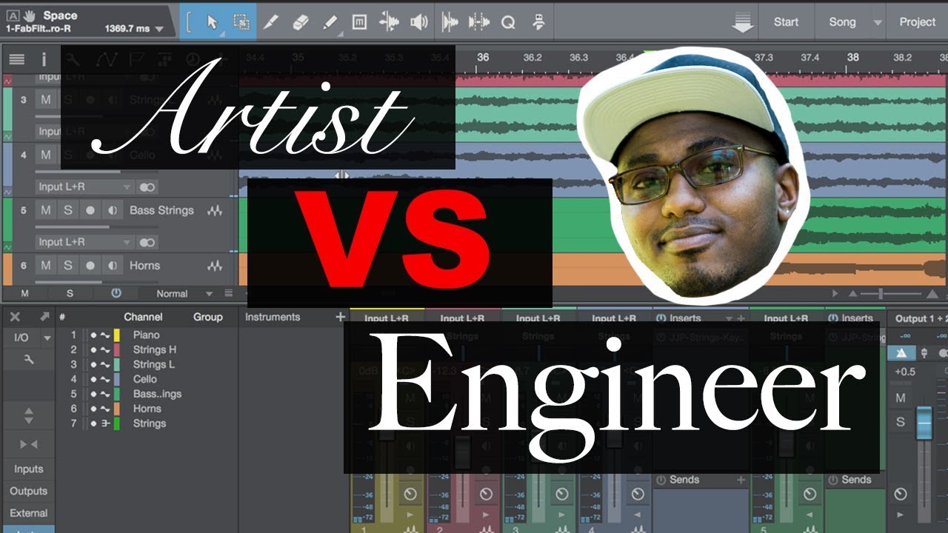Click the narrow channels arrows icon
The image size is (948, 533).
pos(29,444)
